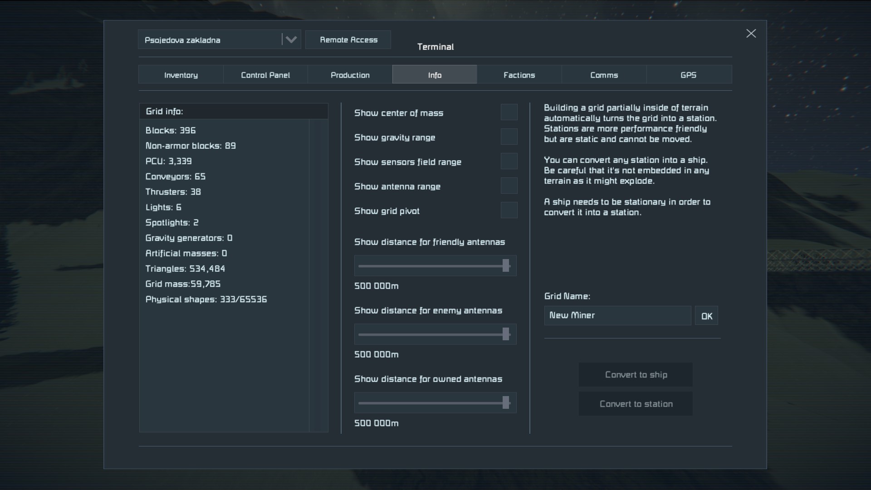Enable Show antenna range checkbox
This screenshot has height=490, width=871.
click(x=509, y=186)
